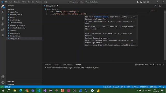The image size is (166, 93).
Task: Open Explorer panel More Actions ellipsis
Action: click(39, 6)
